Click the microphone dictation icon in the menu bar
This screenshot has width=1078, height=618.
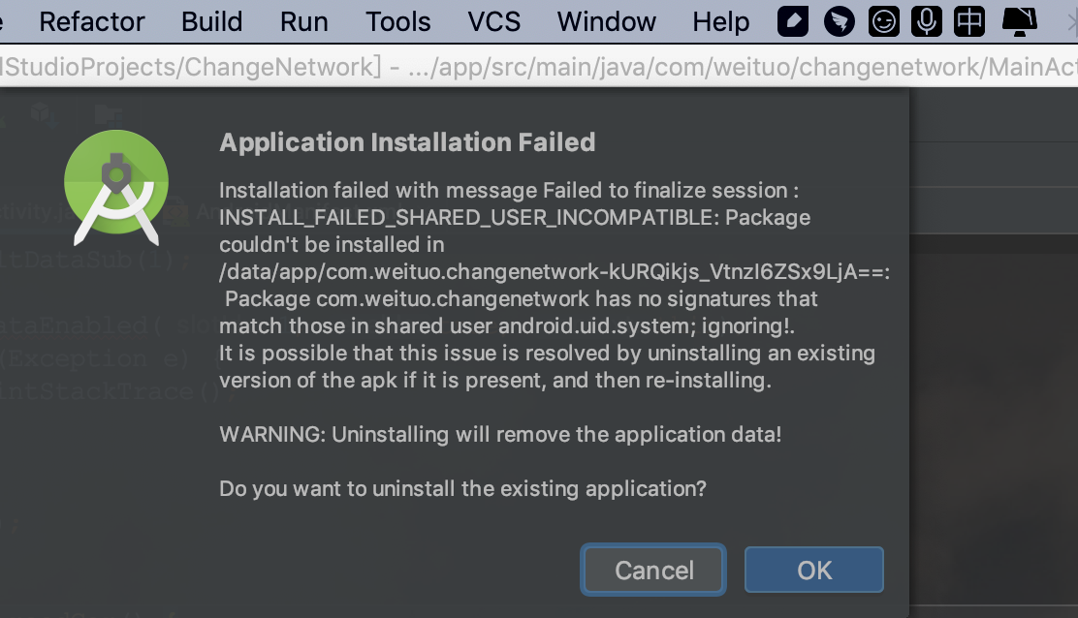(926, 20)
